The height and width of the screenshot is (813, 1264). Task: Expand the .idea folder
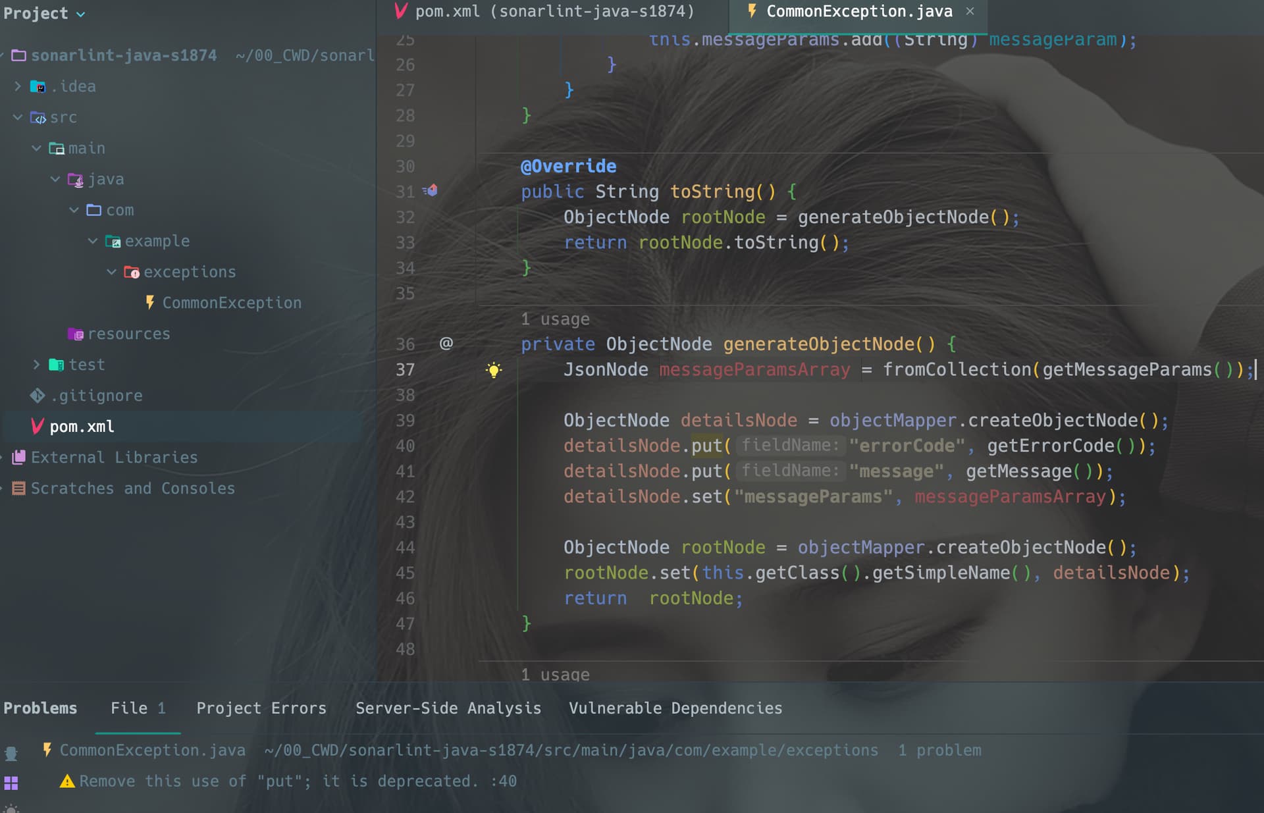tap(18, 86)
